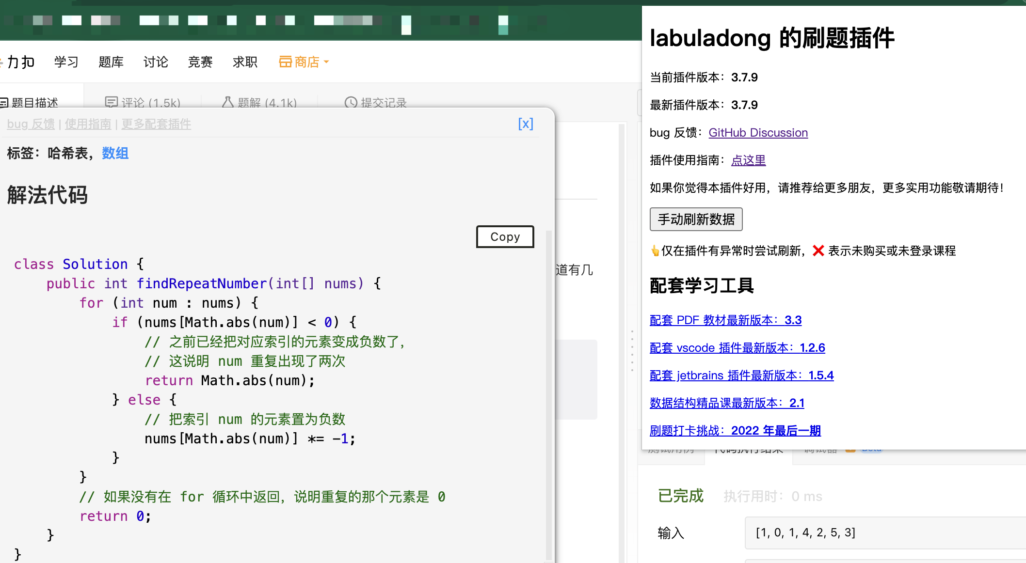Click the comments speech bubble icon
The width and height of the screenshot is (1026, 563).
coord(112,102)
